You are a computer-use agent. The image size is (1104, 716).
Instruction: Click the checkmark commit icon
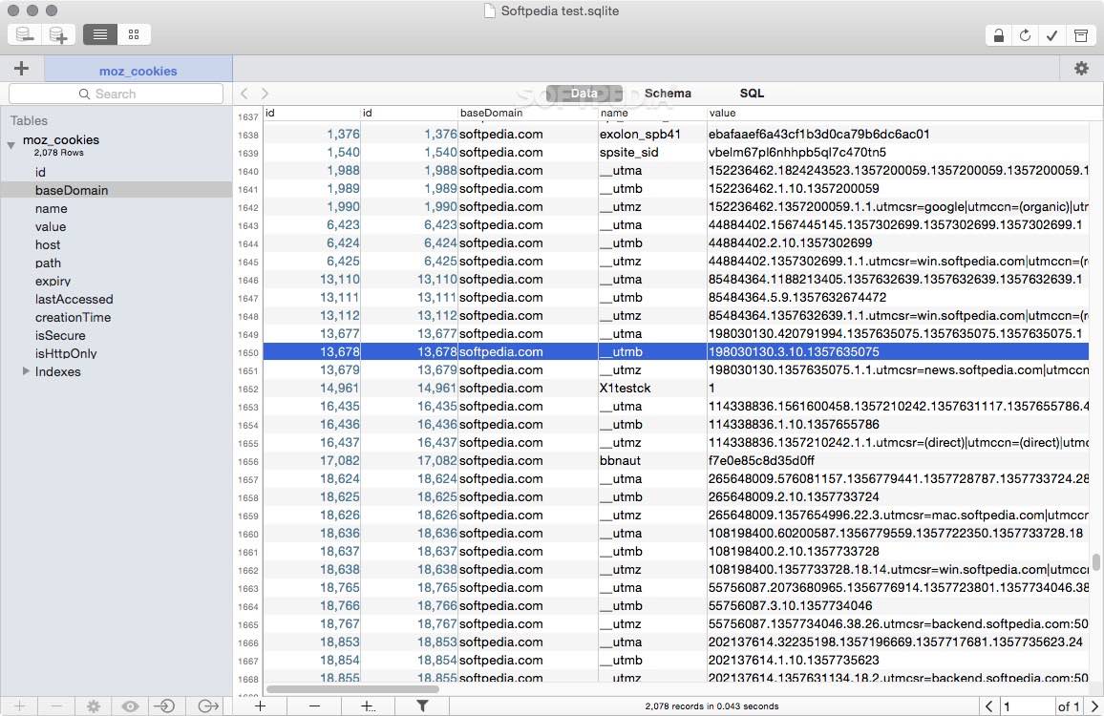(x=1051, y=36)
